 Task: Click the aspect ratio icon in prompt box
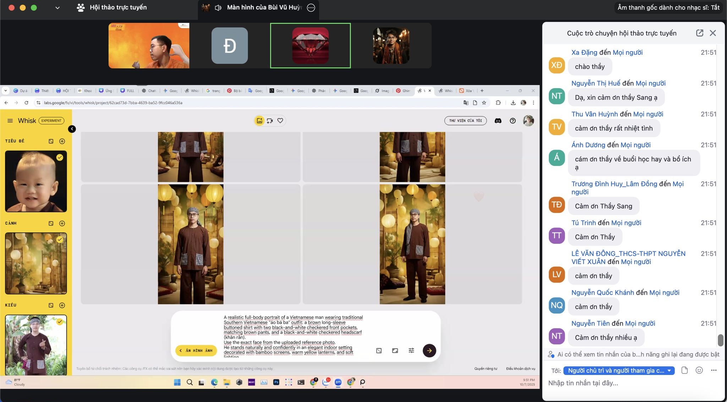pos(395,350)
